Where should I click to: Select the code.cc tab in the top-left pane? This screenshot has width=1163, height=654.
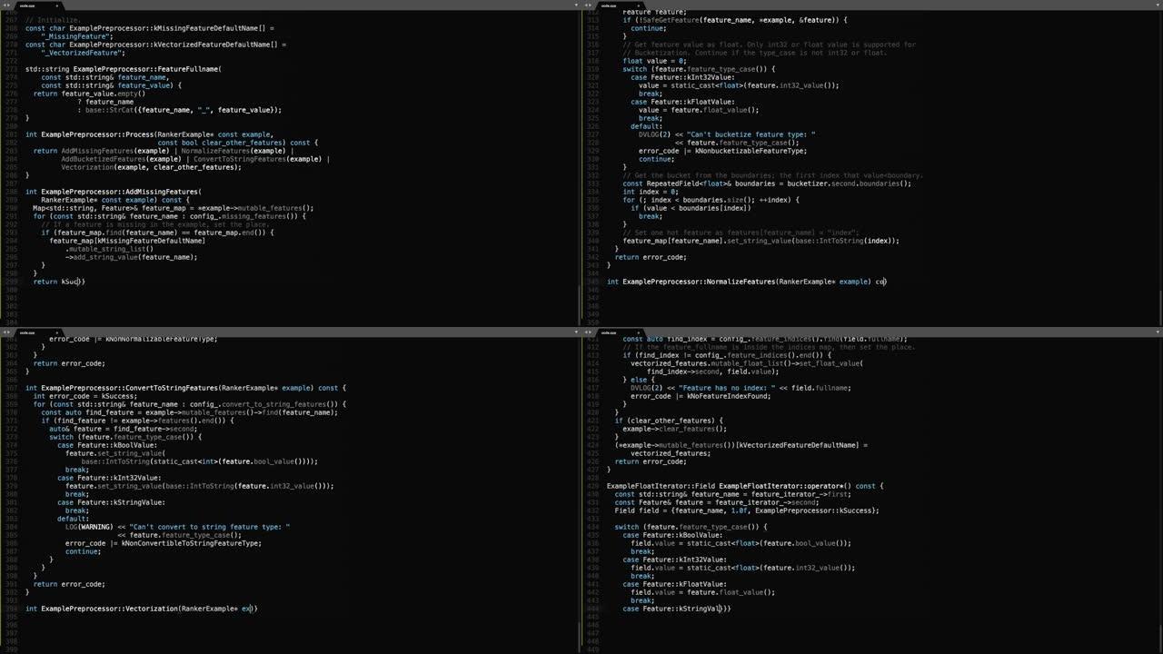pos(27,5)
